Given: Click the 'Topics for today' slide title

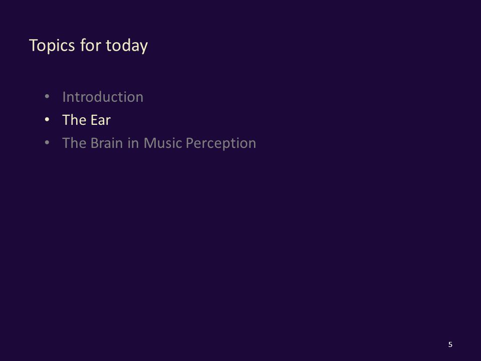Looking at the screenshot, I should [88, 46].
